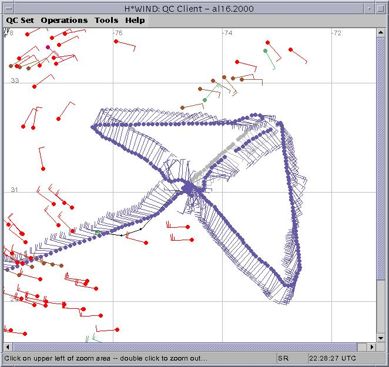Click the horizontal scrollbar right arrow
This screenshot has height=367, width=389.
[x=371, y=346]
